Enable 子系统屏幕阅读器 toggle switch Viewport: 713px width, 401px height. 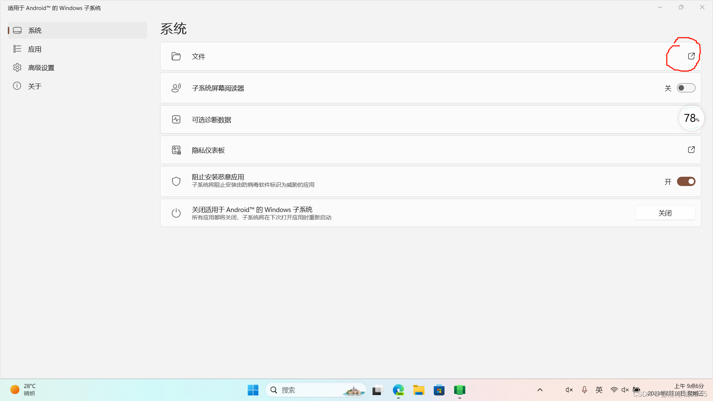pyautogui.click(x=686, y=88)
